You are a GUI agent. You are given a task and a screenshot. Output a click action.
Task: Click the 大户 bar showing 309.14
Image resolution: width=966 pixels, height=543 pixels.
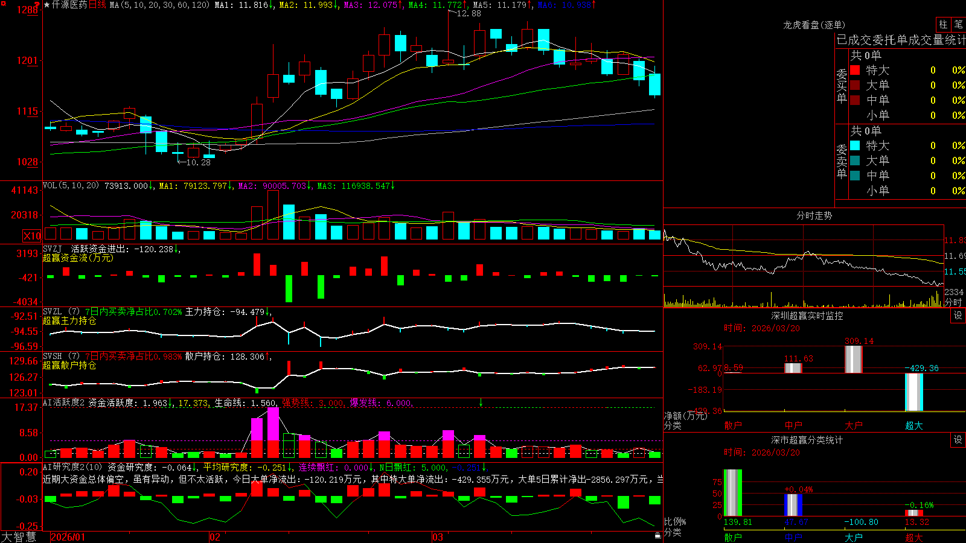[x=853, y=359]
